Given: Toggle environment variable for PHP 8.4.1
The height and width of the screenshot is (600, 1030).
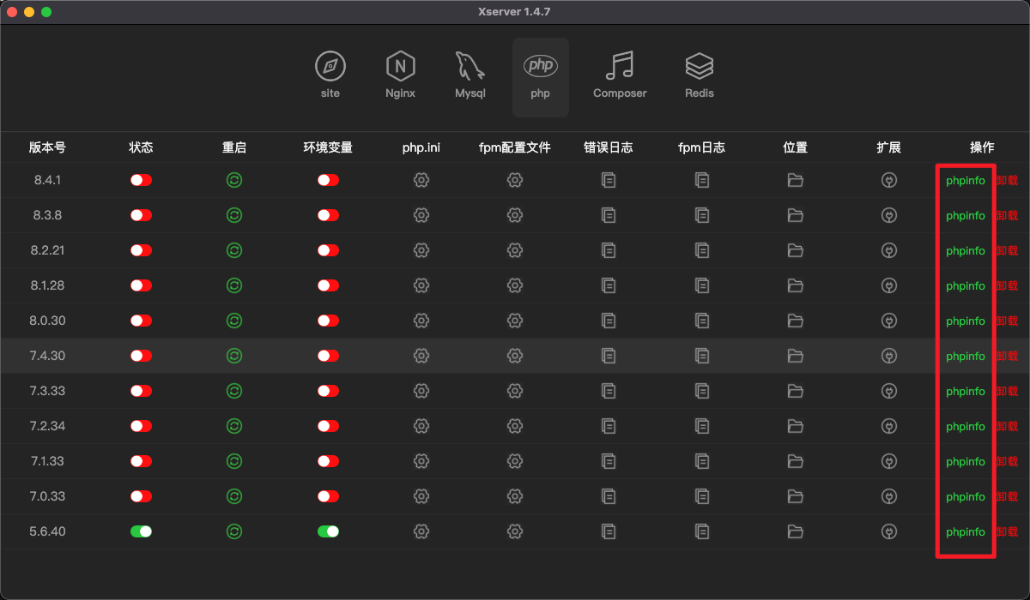Looking at the screenshot, I should (328, 180).
